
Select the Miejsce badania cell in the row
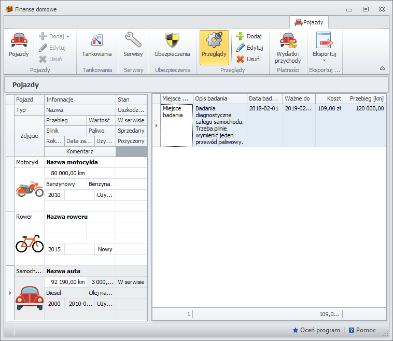[176, 125]
